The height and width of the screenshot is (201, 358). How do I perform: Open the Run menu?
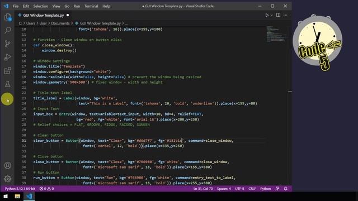(77, 6)
